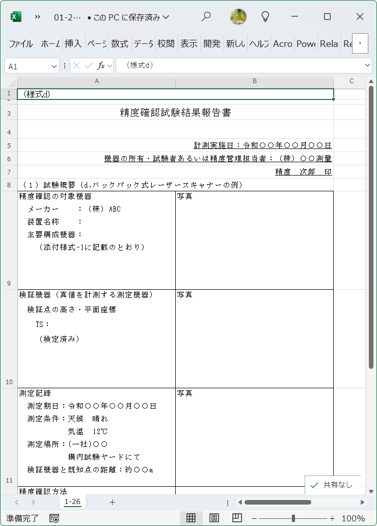The width and height of the screenshot is (377, 526).
Task: Select the 1-26 sheet tab
Action: [x=72, y=502]
